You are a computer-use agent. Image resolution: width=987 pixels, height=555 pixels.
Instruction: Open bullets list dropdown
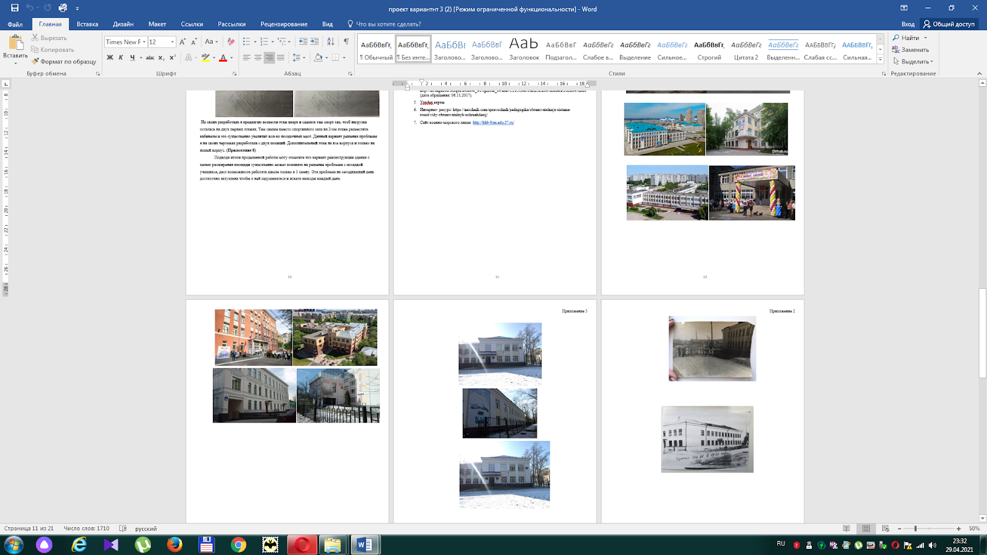[x=255, y=41]
